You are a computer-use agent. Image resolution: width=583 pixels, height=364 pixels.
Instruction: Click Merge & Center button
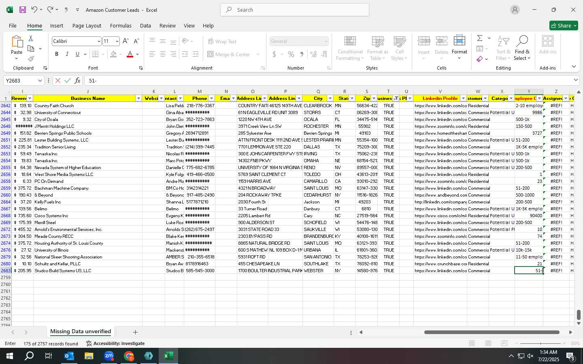tap(229, 54)
